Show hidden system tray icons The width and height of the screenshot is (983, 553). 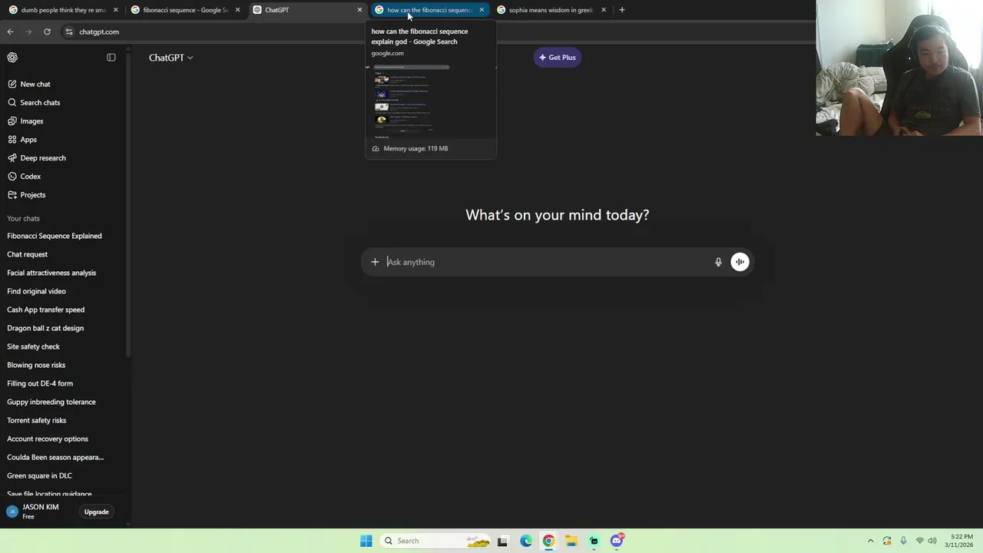point(870,541)
